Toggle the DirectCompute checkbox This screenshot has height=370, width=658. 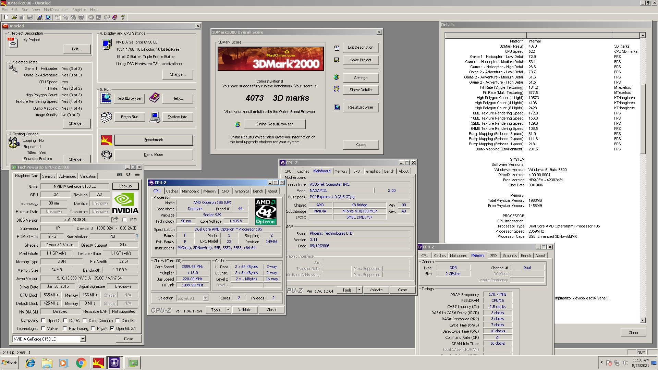[x=85, y=321]
